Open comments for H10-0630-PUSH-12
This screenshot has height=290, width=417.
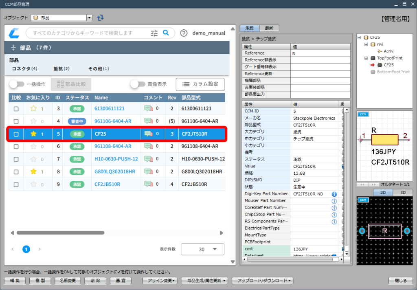149,159
